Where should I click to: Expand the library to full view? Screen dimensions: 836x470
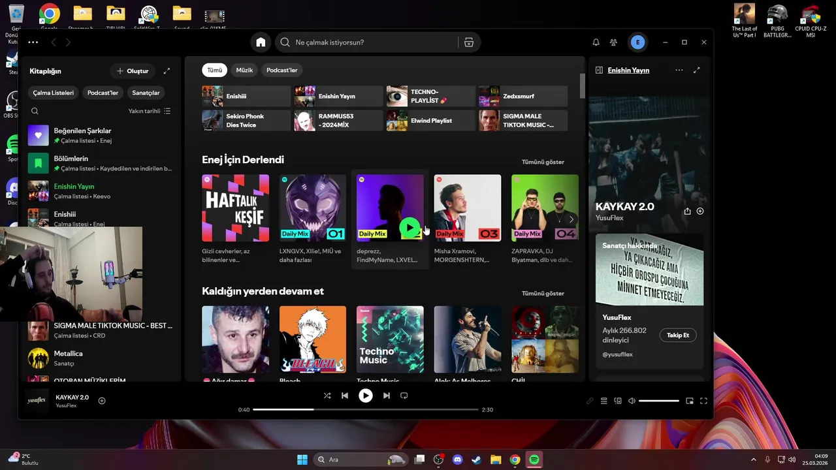(167, 70)
